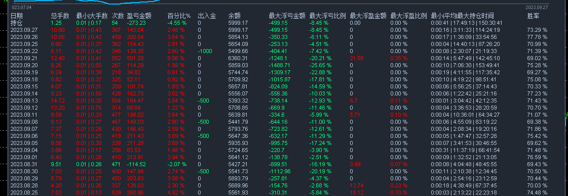Select the date 2023.09.04
Image resolution: width=568 pixels, height=196 pixels.
coord(24,150)
